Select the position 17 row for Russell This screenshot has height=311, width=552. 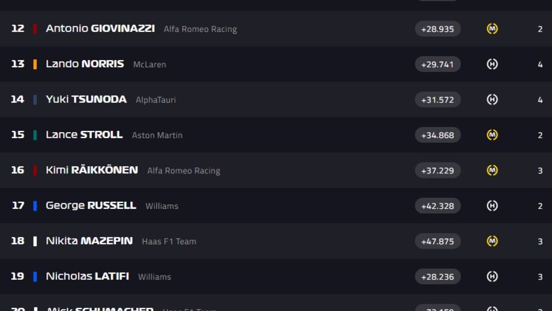[276, 206]
